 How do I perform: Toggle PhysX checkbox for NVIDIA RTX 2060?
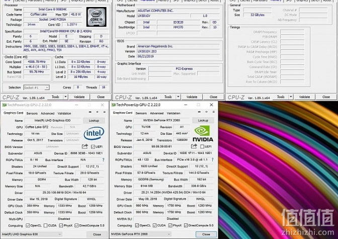(x=171, y=225)
